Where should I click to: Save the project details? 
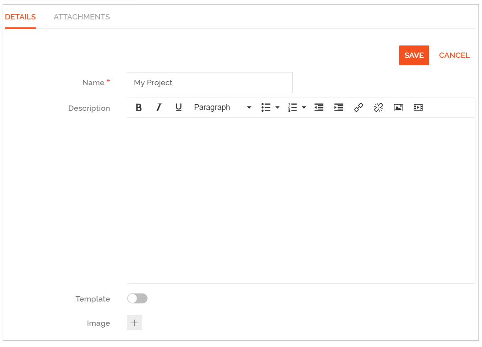point(414,55)
